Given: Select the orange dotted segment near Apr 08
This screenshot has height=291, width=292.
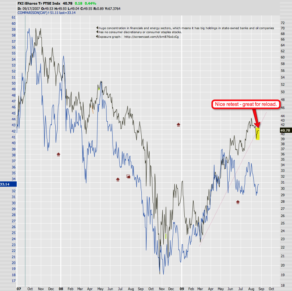Looking at the screenshot, I should [x=92, y=109].
